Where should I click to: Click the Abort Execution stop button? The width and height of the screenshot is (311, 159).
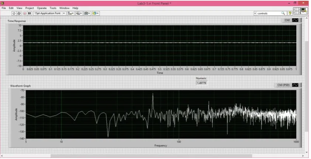click(x=25, y=14)
